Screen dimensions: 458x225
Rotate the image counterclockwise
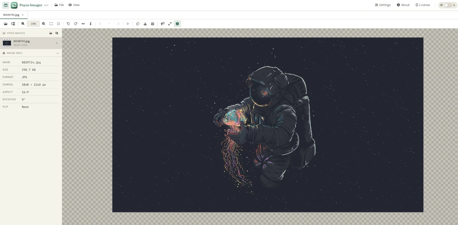tap(68, 24)
